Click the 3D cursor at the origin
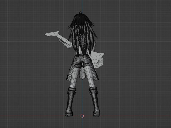The width and height of the screenshot is (171, 128). coord(82,116)
